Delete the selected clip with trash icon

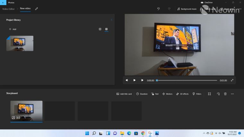click(x=225, y=94)
